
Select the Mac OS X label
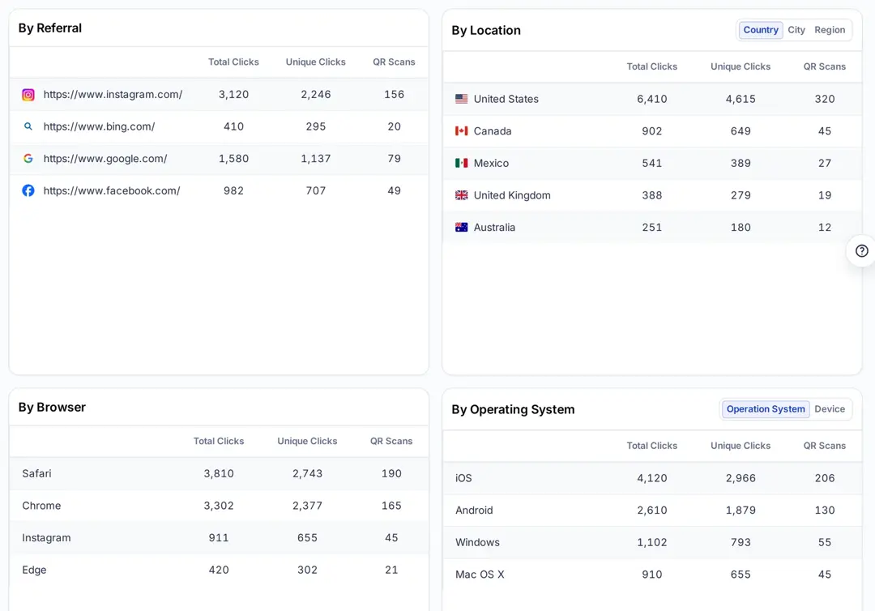point(480,575)
